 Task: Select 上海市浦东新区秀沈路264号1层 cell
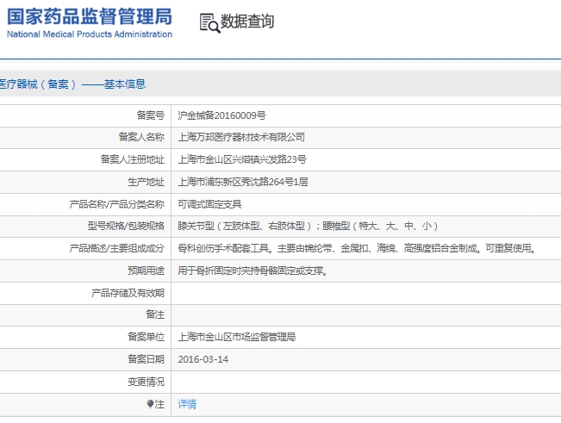click(243, 182)
